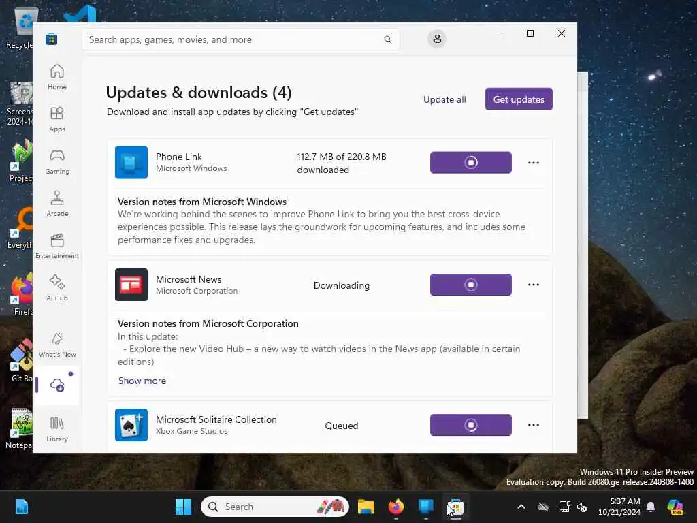Open the Gaming section
The width and height of the screenshot is (697, 523).
(57, 161)
